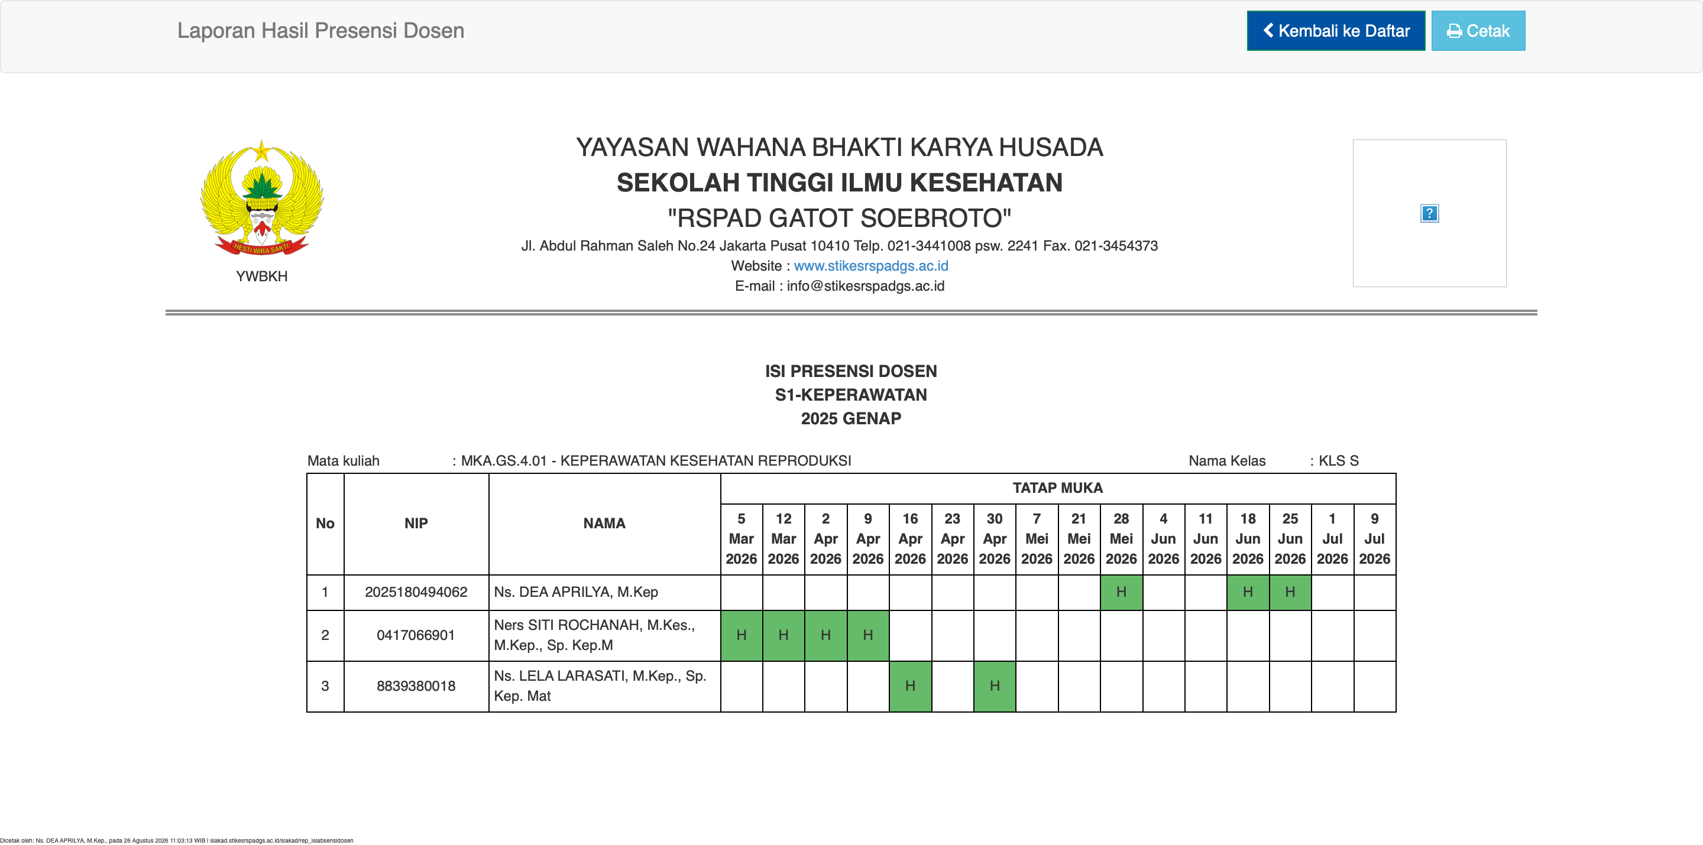This screenshot has width=1703, height=845.
Task: Click the 23 Apr 2026 column header
Action: click(x=953, y=539)
